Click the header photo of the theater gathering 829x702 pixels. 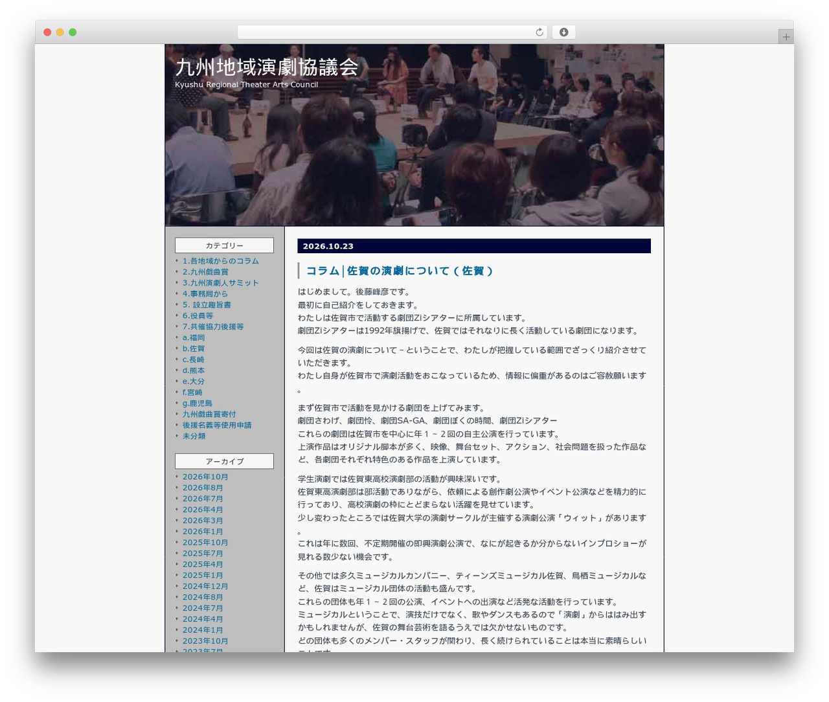coord(414,135)
